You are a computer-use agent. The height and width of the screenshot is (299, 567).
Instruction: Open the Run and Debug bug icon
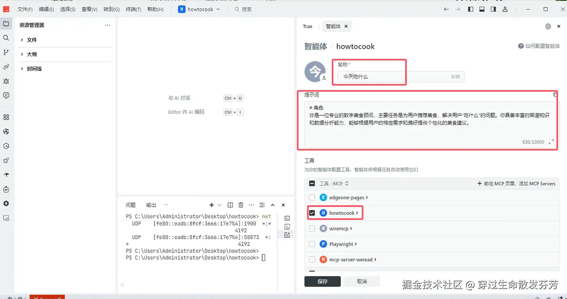[x=6, y=82]
